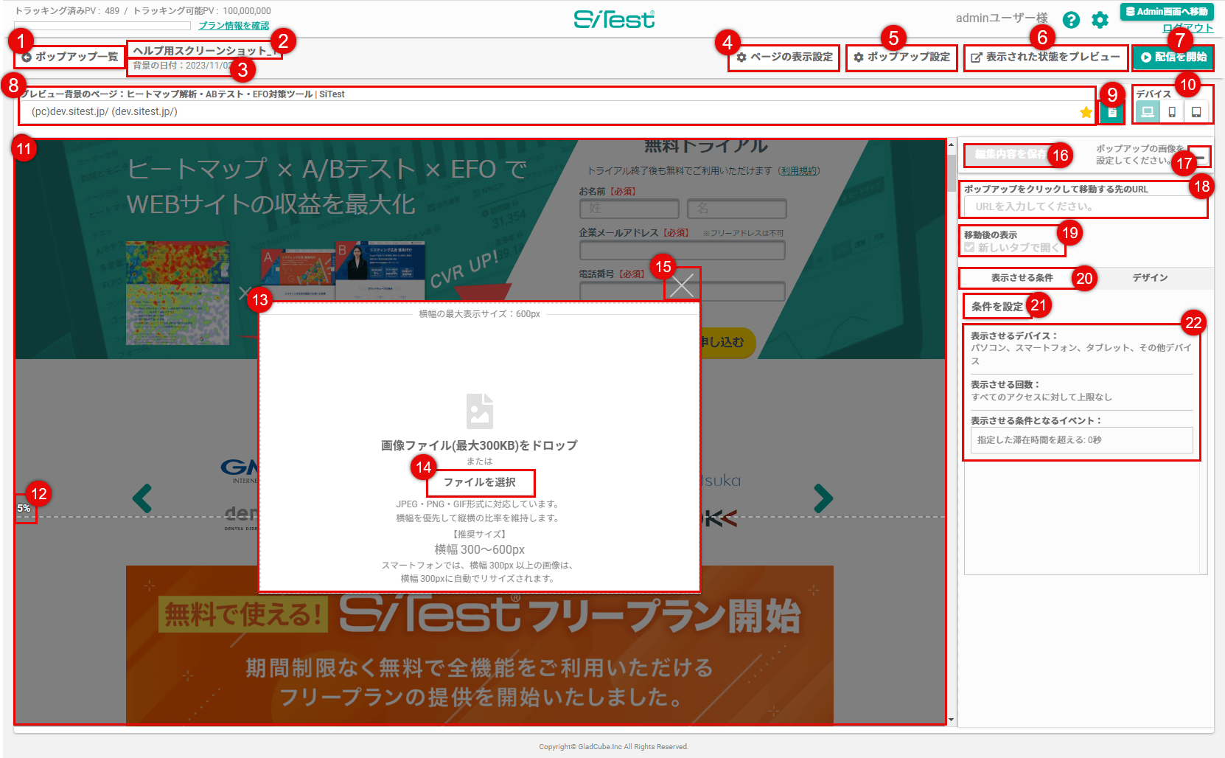Click the すべてのアクセスに対して上限なし text
Viewport: 1225px width, 758px height.
pyautogui.click(x=1041, y=397)
